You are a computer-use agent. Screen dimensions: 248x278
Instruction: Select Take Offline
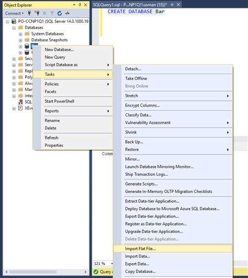(173, 78)
